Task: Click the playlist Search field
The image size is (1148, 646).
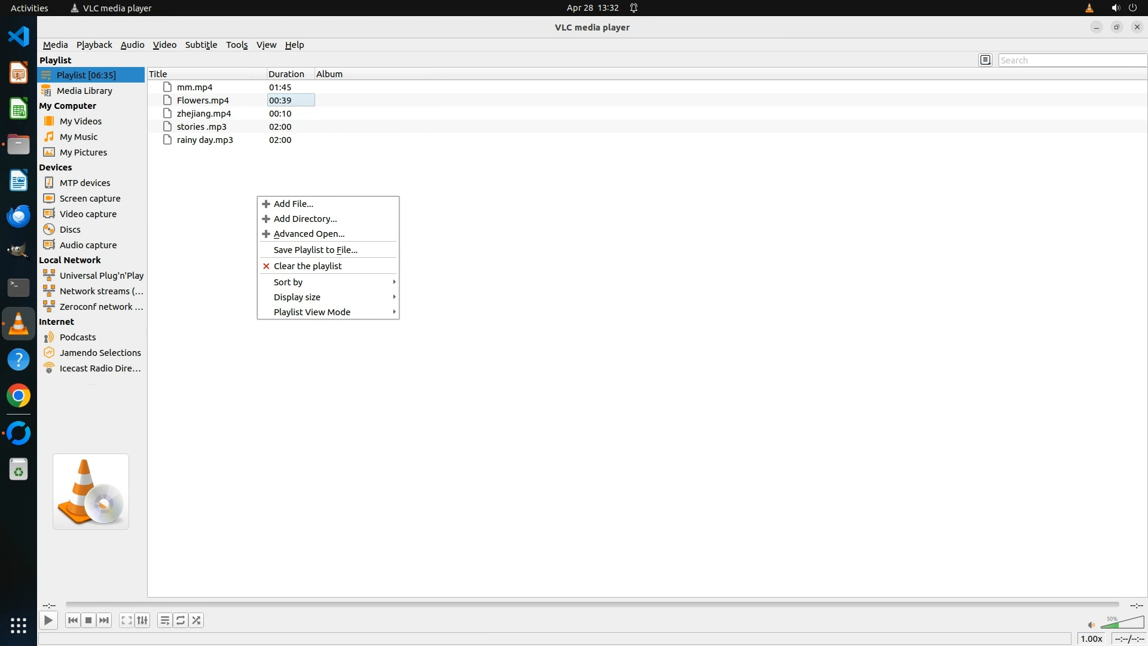Action: click(x=1071, y=60)
